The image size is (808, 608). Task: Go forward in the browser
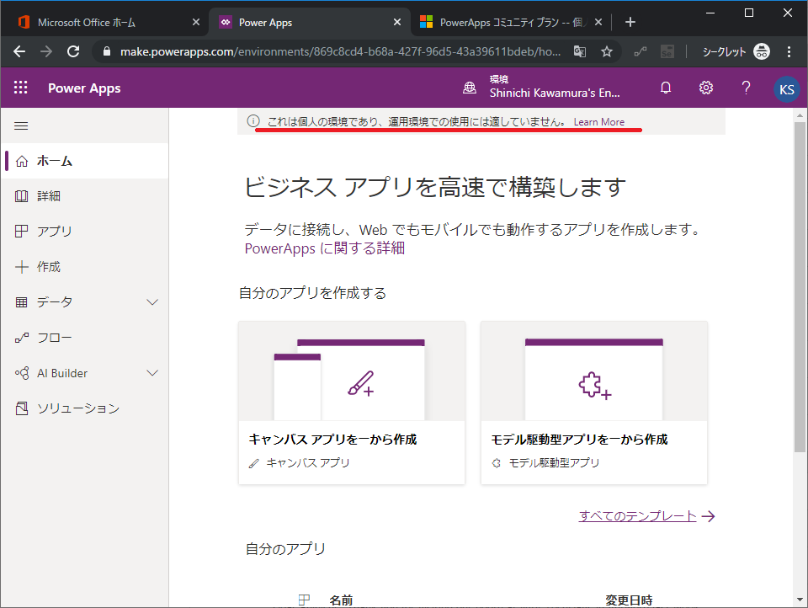point(46,51)
